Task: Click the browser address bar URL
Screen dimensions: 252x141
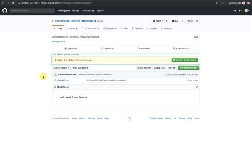Action: [66, 3]
